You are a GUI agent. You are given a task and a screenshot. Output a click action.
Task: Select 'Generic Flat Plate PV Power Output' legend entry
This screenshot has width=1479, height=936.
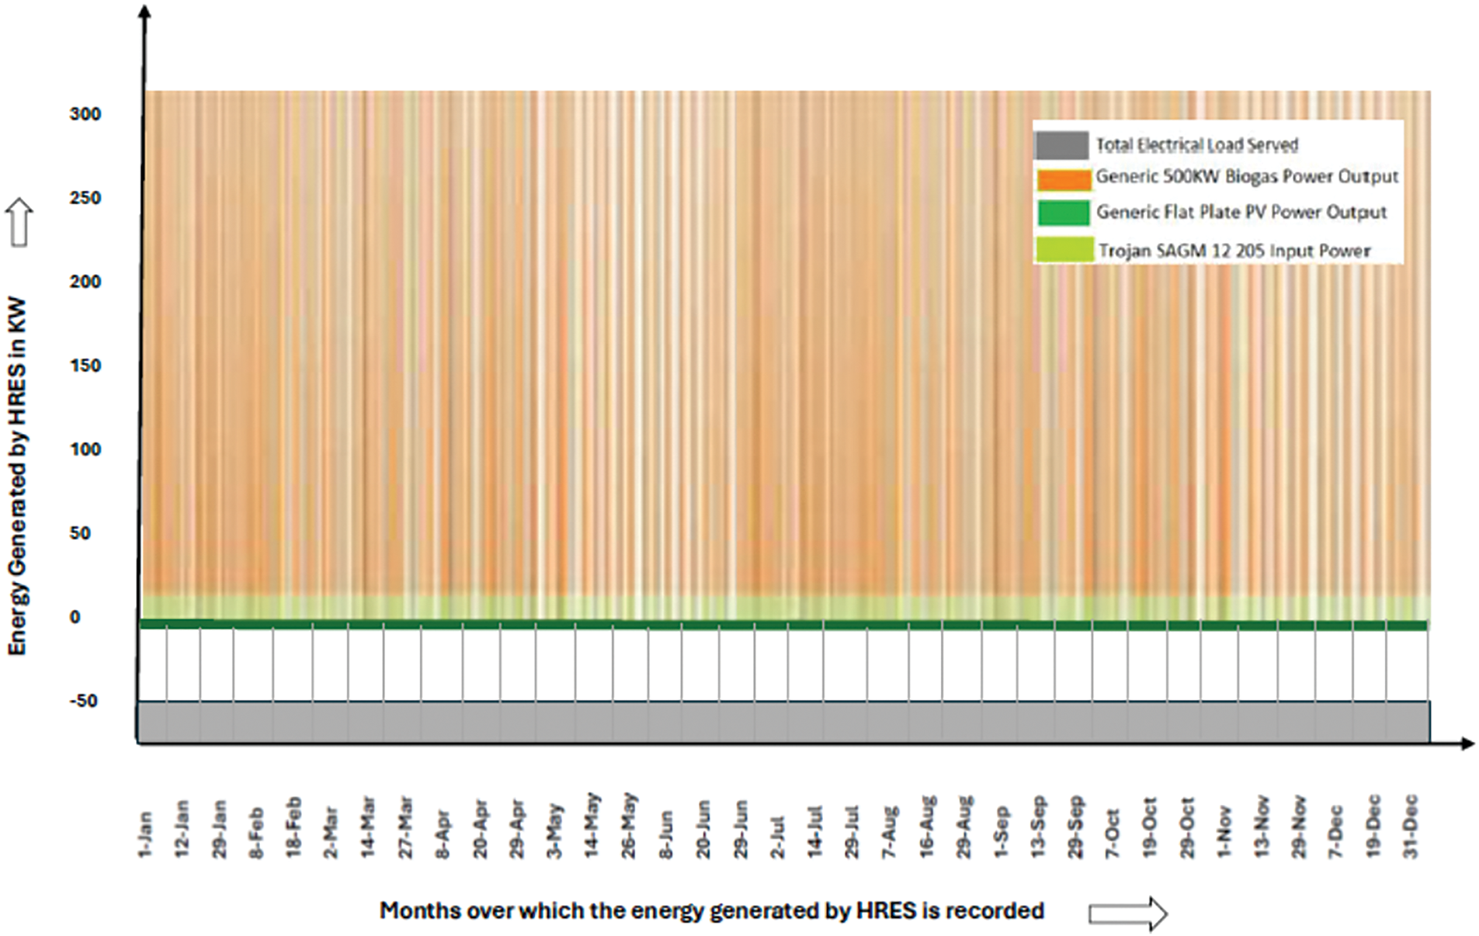(1241, 212)
